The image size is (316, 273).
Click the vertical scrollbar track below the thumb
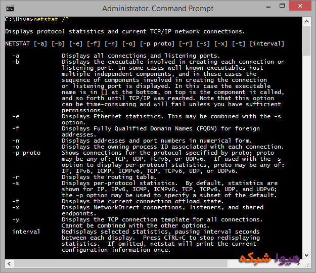[306, 152]
